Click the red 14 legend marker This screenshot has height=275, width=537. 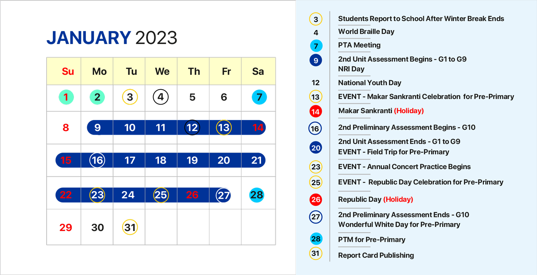pos(316,111)
